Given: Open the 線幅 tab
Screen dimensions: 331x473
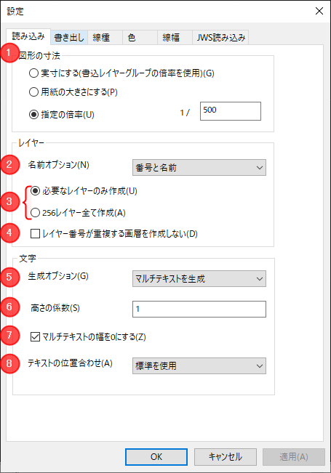Looking at the screenshot, I should point(175,37).
